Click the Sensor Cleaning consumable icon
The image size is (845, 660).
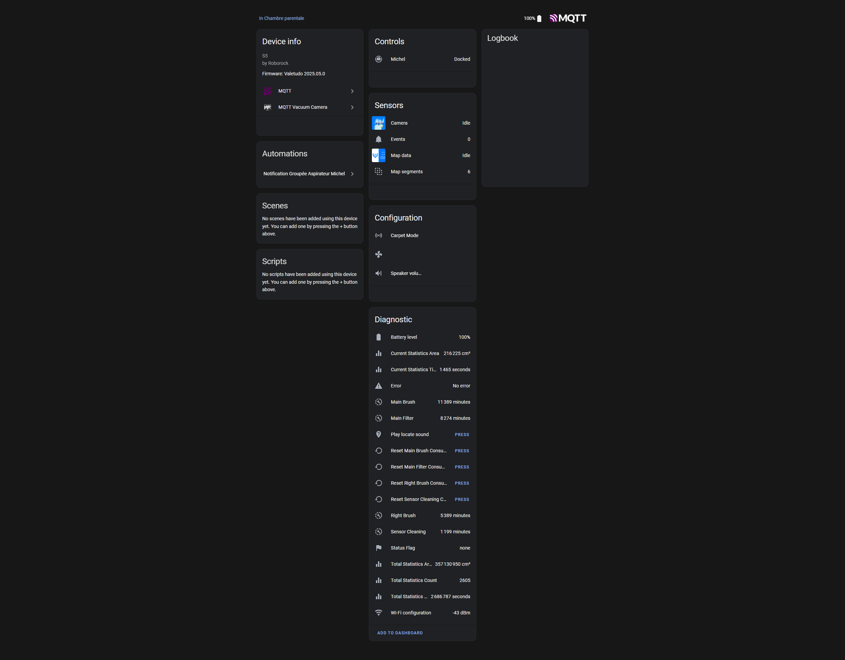378,532
